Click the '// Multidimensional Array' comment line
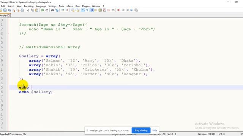The width and height of the screenshot is (243, 136). [x=50, y=47]
